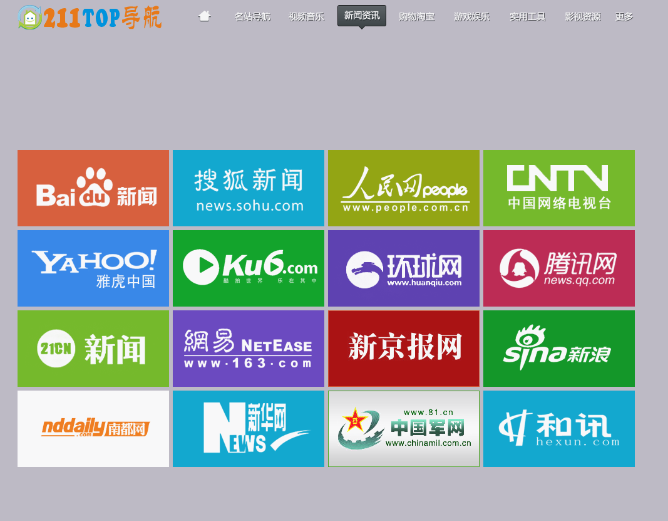Switch to 视频音乐 section

[x=306, y=17]
